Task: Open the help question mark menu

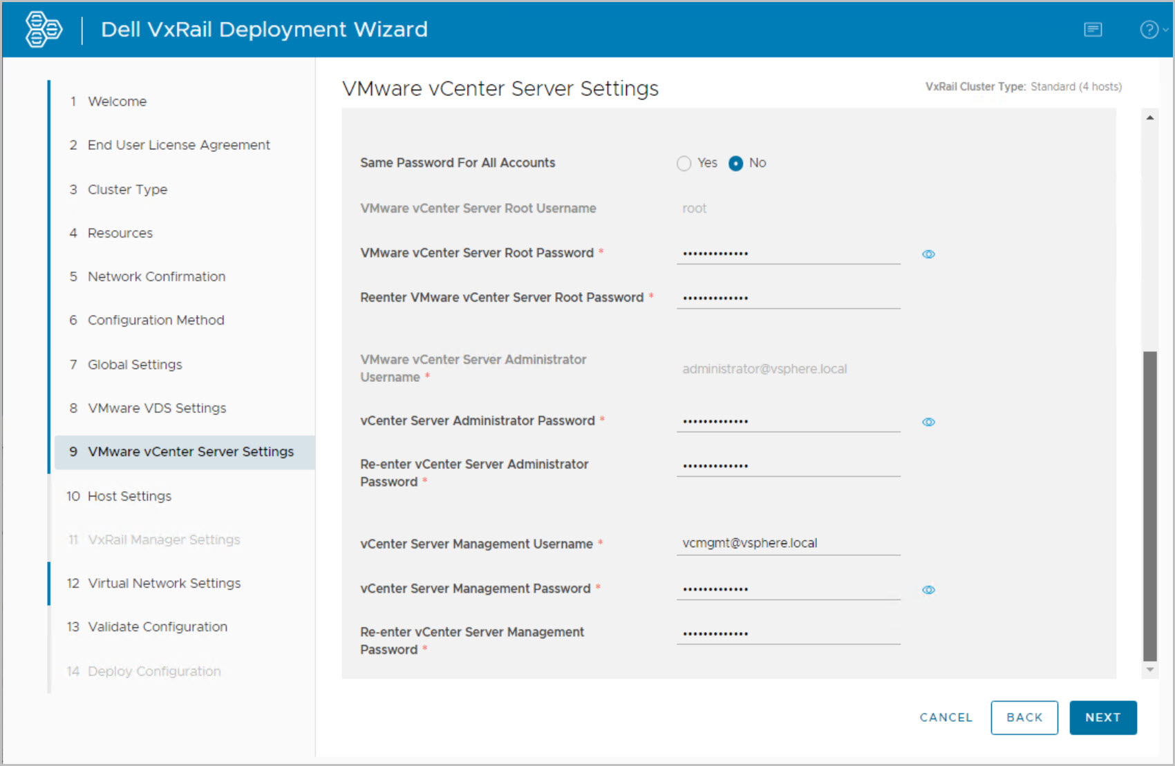Action: click(1149, 30)
